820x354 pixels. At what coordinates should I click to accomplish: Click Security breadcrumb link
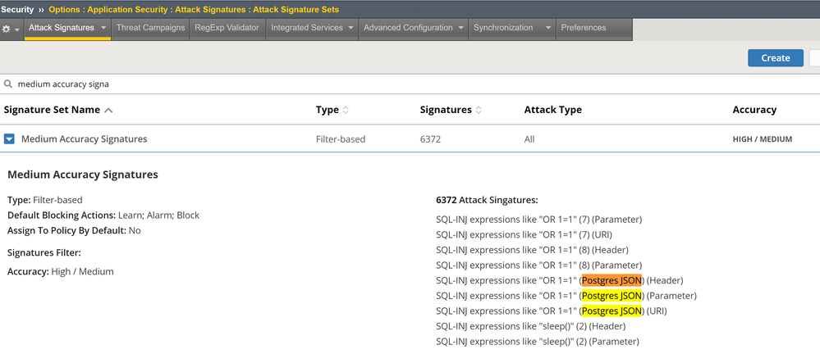pos(17,9)
